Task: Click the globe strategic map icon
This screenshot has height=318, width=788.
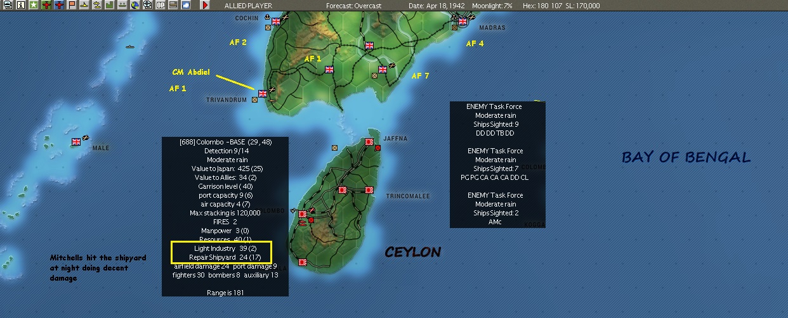Action: pos(135,5)
